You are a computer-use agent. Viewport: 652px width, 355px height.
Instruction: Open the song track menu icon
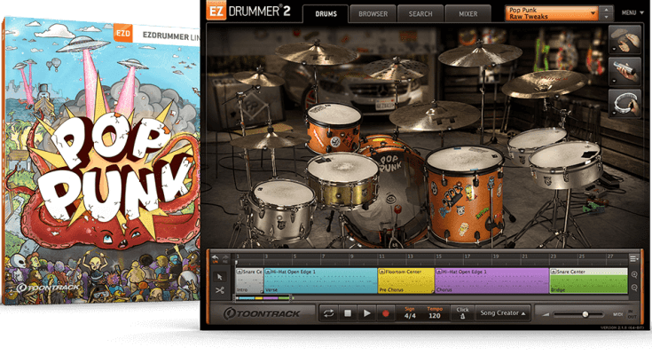634,258
